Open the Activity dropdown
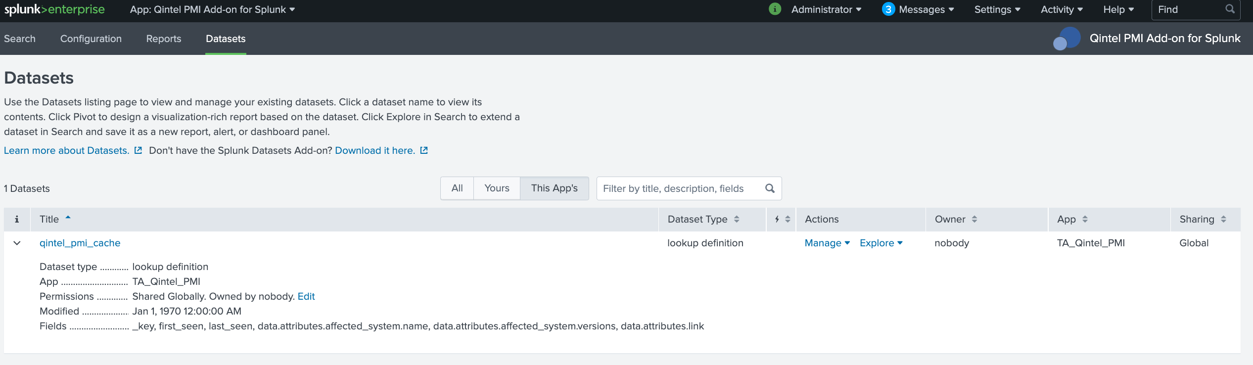Image resolution: width=1253 pixels, height=365 pixels. [1062, 9]
